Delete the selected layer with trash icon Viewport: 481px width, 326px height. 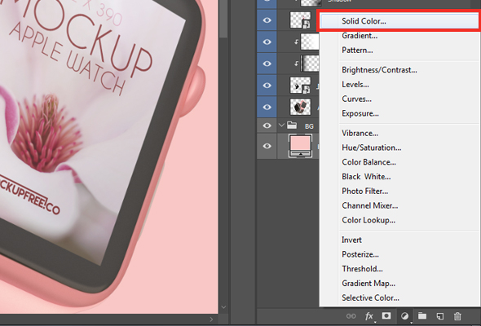tap(457, 316)
